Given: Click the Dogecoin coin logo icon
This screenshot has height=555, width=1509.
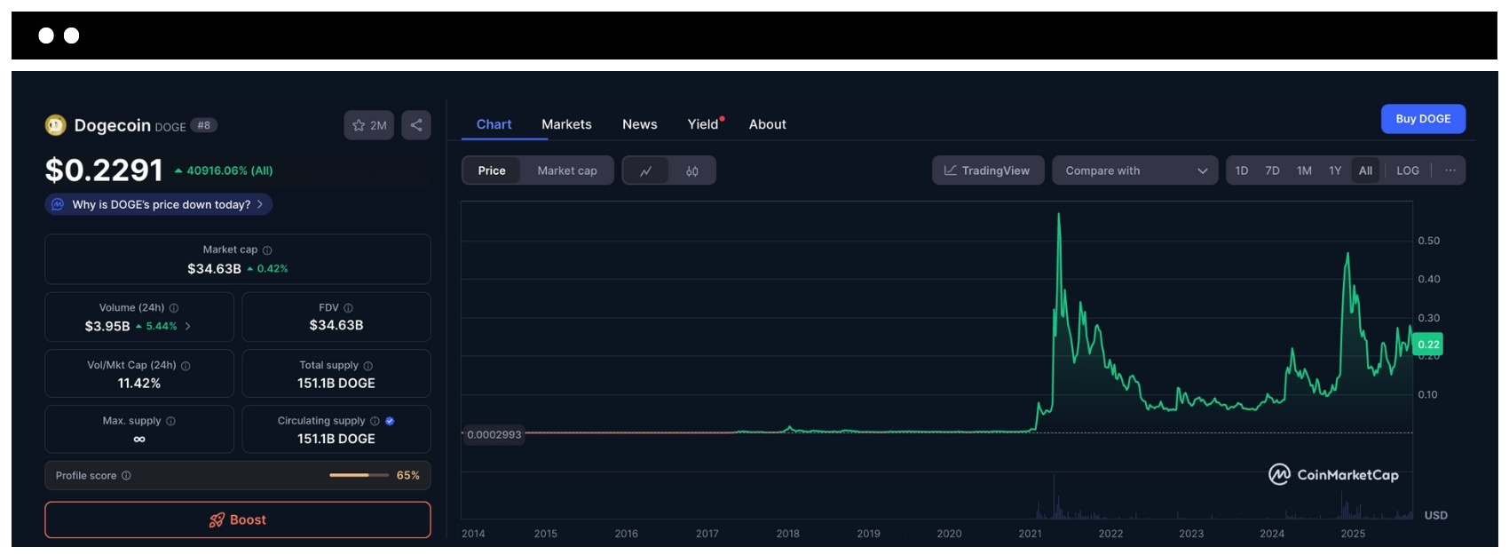Looking at the screenshot, I should pyautogui.click(x=55, y=125).
